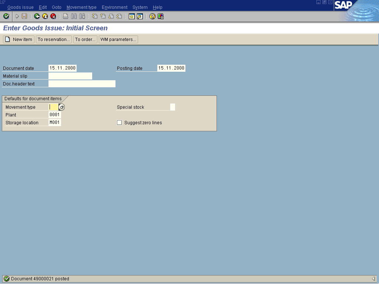Open Movement type search help button
379x284 pixels.
tap(62, 107)
